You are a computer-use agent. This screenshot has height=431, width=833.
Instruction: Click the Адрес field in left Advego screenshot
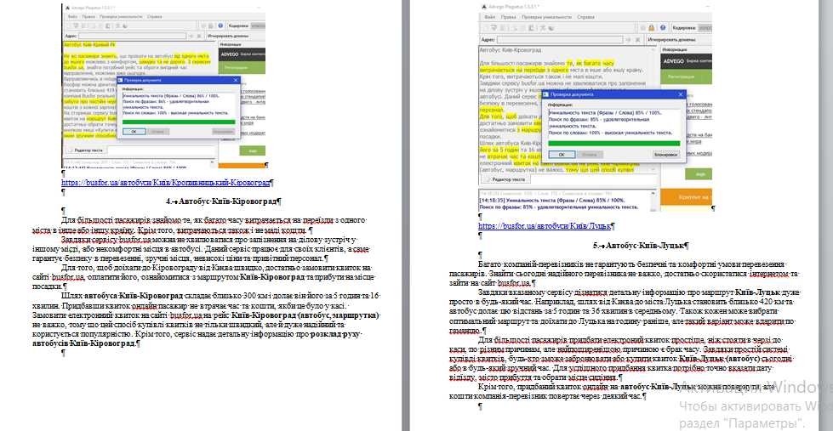pos(133,36)
